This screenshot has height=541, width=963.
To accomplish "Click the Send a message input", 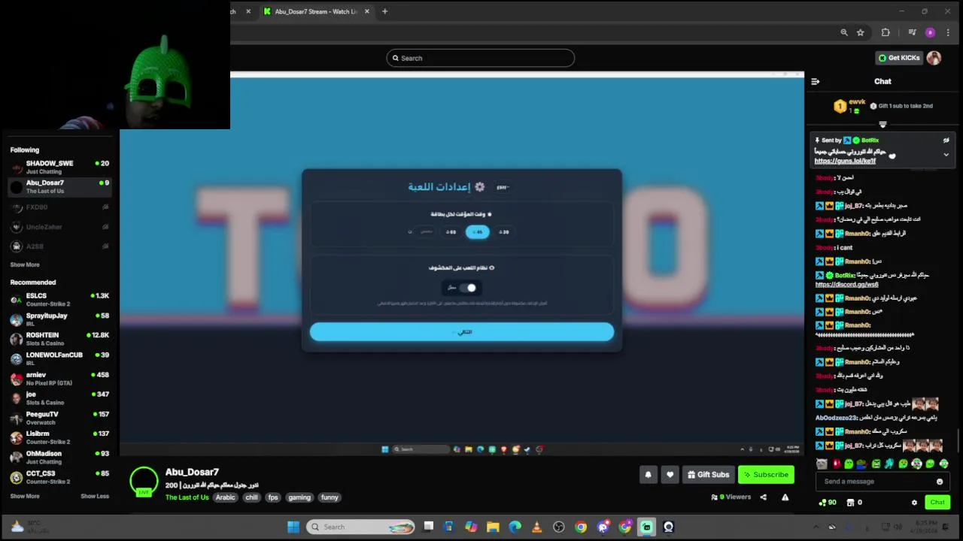I will coord(882,482).
